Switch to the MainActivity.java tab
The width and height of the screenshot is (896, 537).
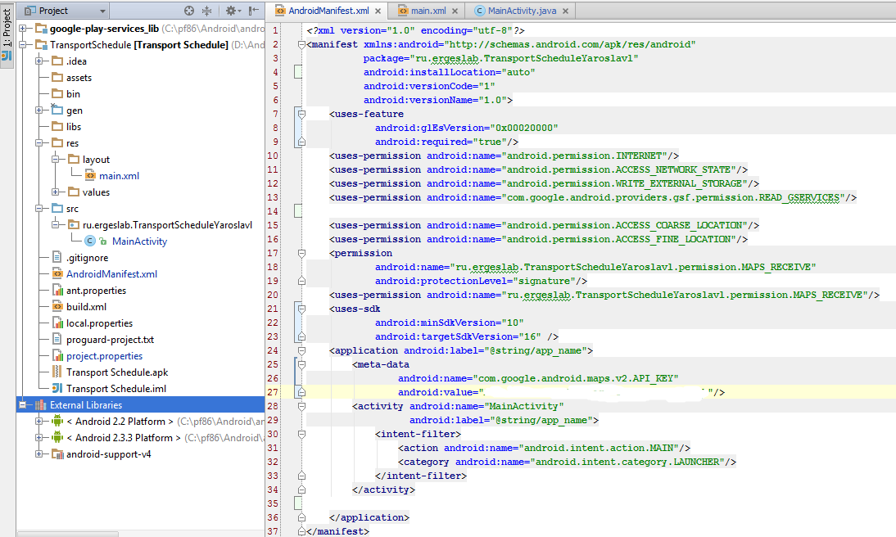(520, 11)
